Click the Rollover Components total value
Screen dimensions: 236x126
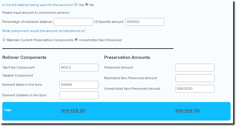point(73,111)
